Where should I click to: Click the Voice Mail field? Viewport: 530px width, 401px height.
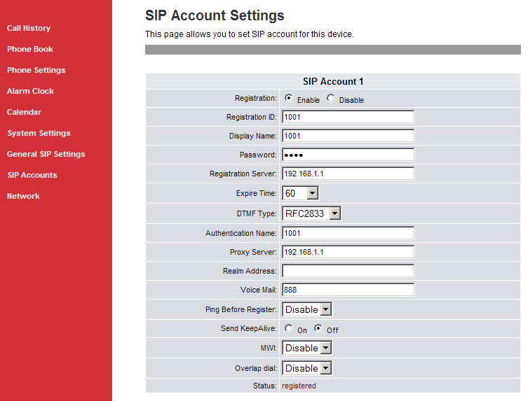tap(348, 290)
